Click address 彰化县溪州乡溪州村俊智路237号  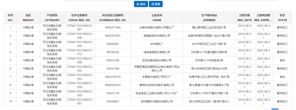tap(209, 85)
